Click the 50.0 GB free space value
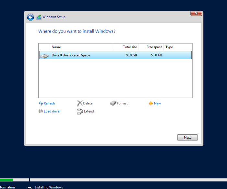 [157, 55]
